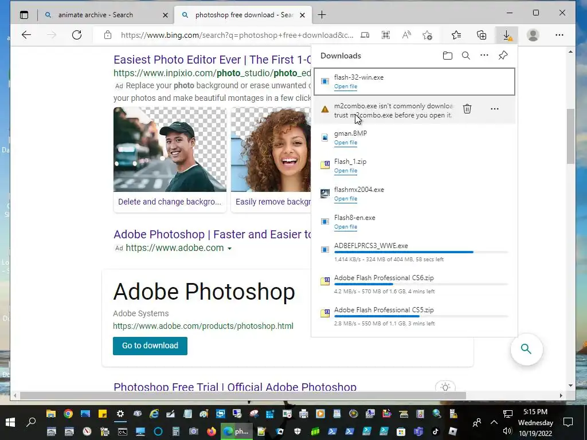
Task: Open the curly-haired woman ad thumbnail
Action: [271, 150]
